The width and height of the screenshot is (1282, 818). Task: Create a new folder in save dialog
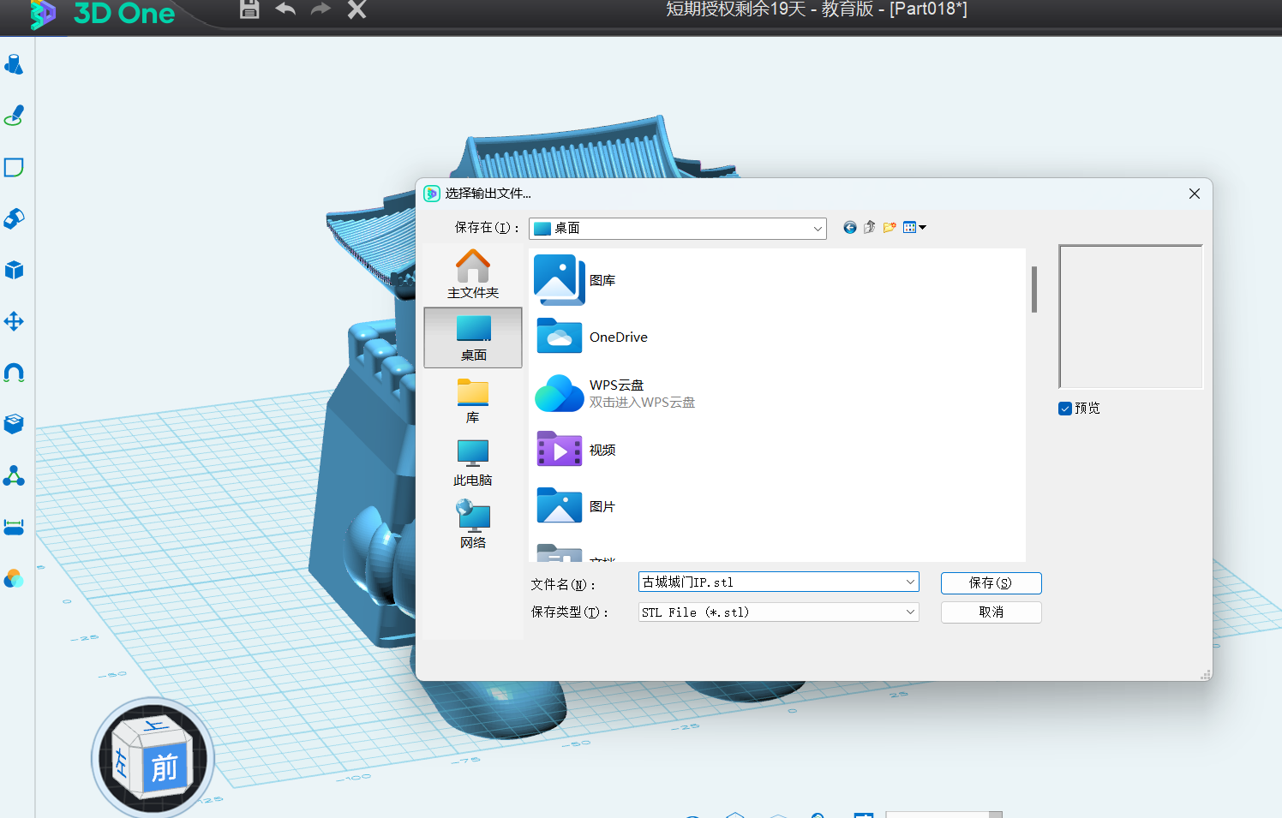(x=890, y=227)
